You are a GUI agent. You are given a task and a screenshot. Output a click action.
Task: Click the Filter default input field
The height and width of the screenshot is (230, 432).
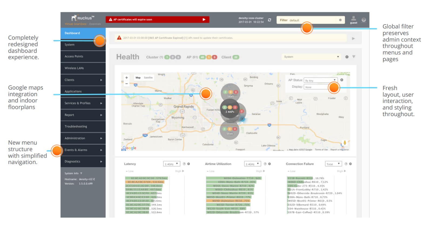click(310, 20)
